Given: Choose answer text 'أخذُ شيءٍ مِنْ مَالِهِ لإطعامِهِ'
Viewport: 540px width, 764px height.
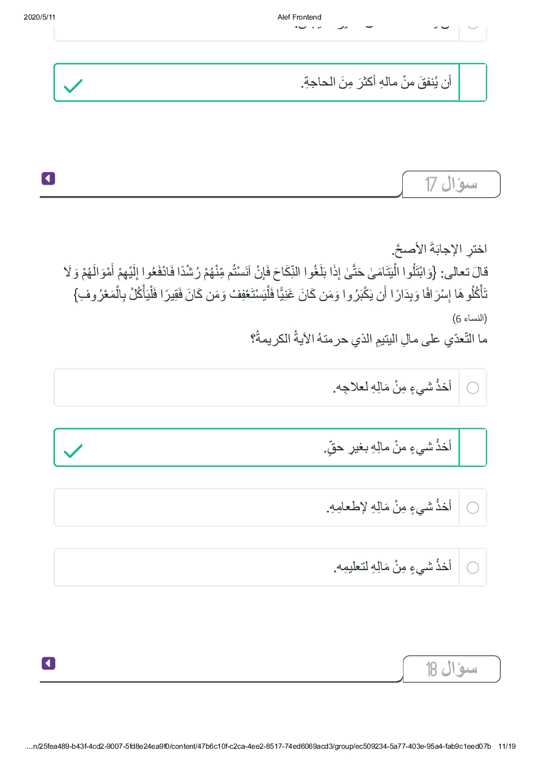Looking at the screenshot, I should (389, 507).
